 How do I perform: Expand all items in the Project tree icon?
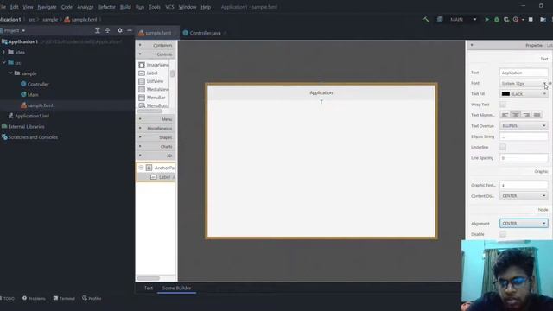[98, 30]
